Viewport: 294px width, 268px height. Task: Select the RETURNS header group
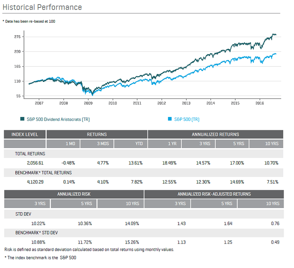click(97, 134)
